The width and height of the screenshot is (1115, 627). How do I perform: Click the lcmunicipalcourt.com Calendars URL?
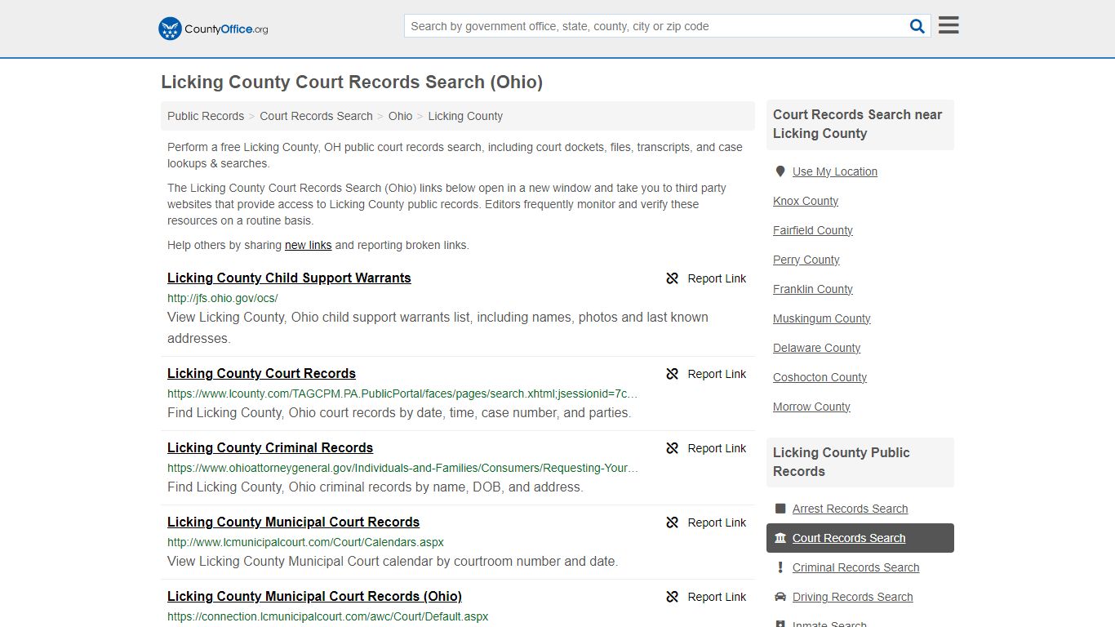(x=305, y=542)
